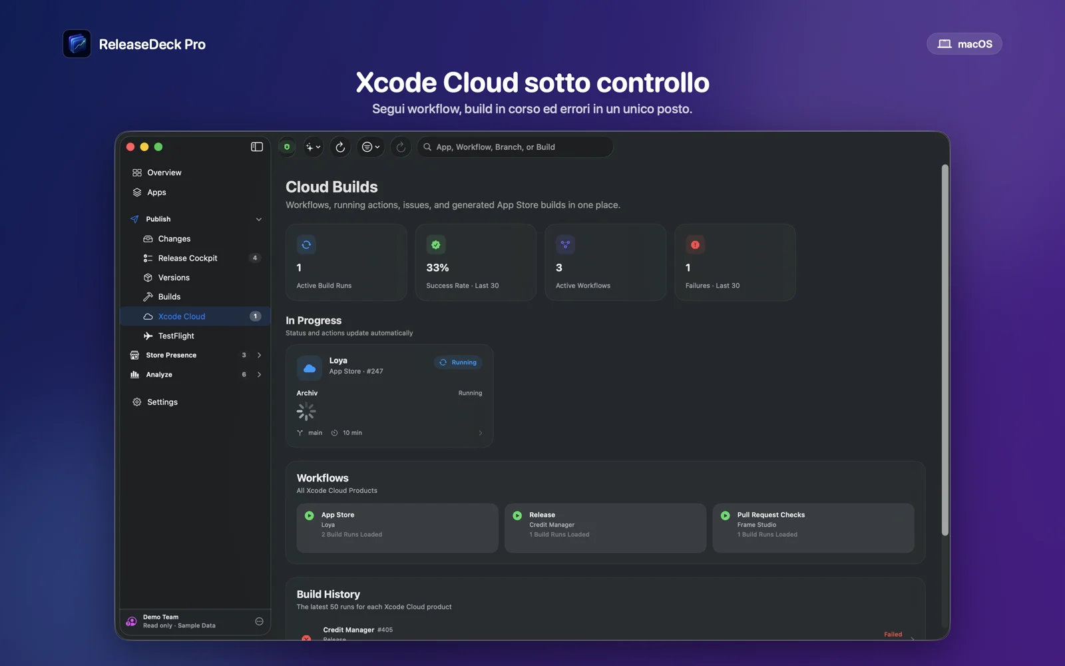Click the Release Cockpit badge showing 4

pyautogui.click(x=255, y=258)
